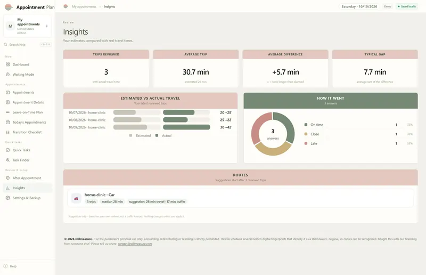Open the Dashboard icon in sidebar
Screen dimensions: 426x275
pos(7,64)
